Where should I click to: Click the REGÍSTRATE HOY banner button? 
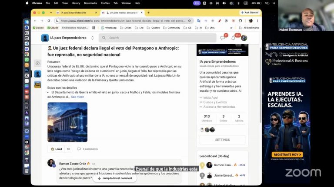(x=287, y=155)
